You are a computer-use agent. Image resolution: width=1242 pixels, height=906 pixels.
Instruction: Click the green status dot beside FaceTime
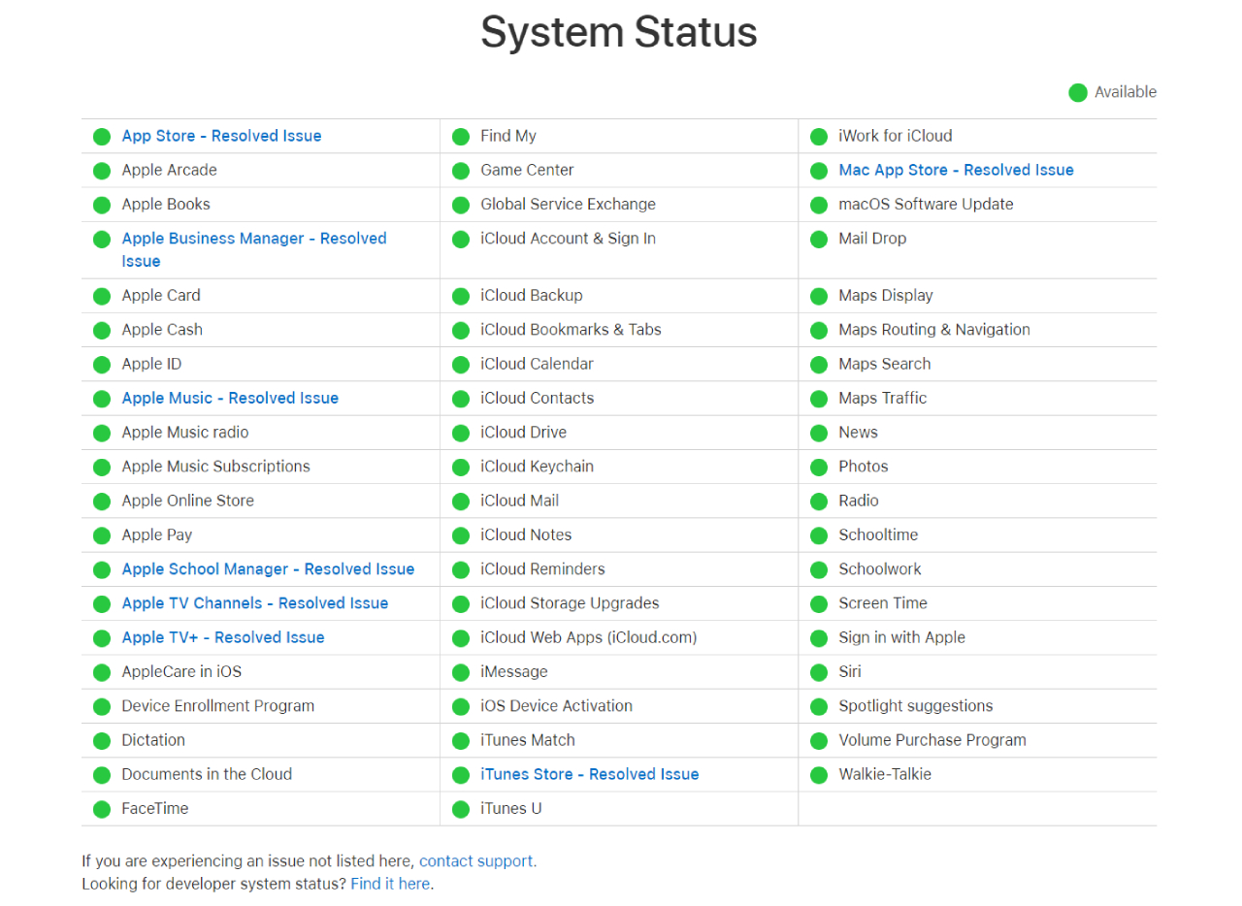102,809
